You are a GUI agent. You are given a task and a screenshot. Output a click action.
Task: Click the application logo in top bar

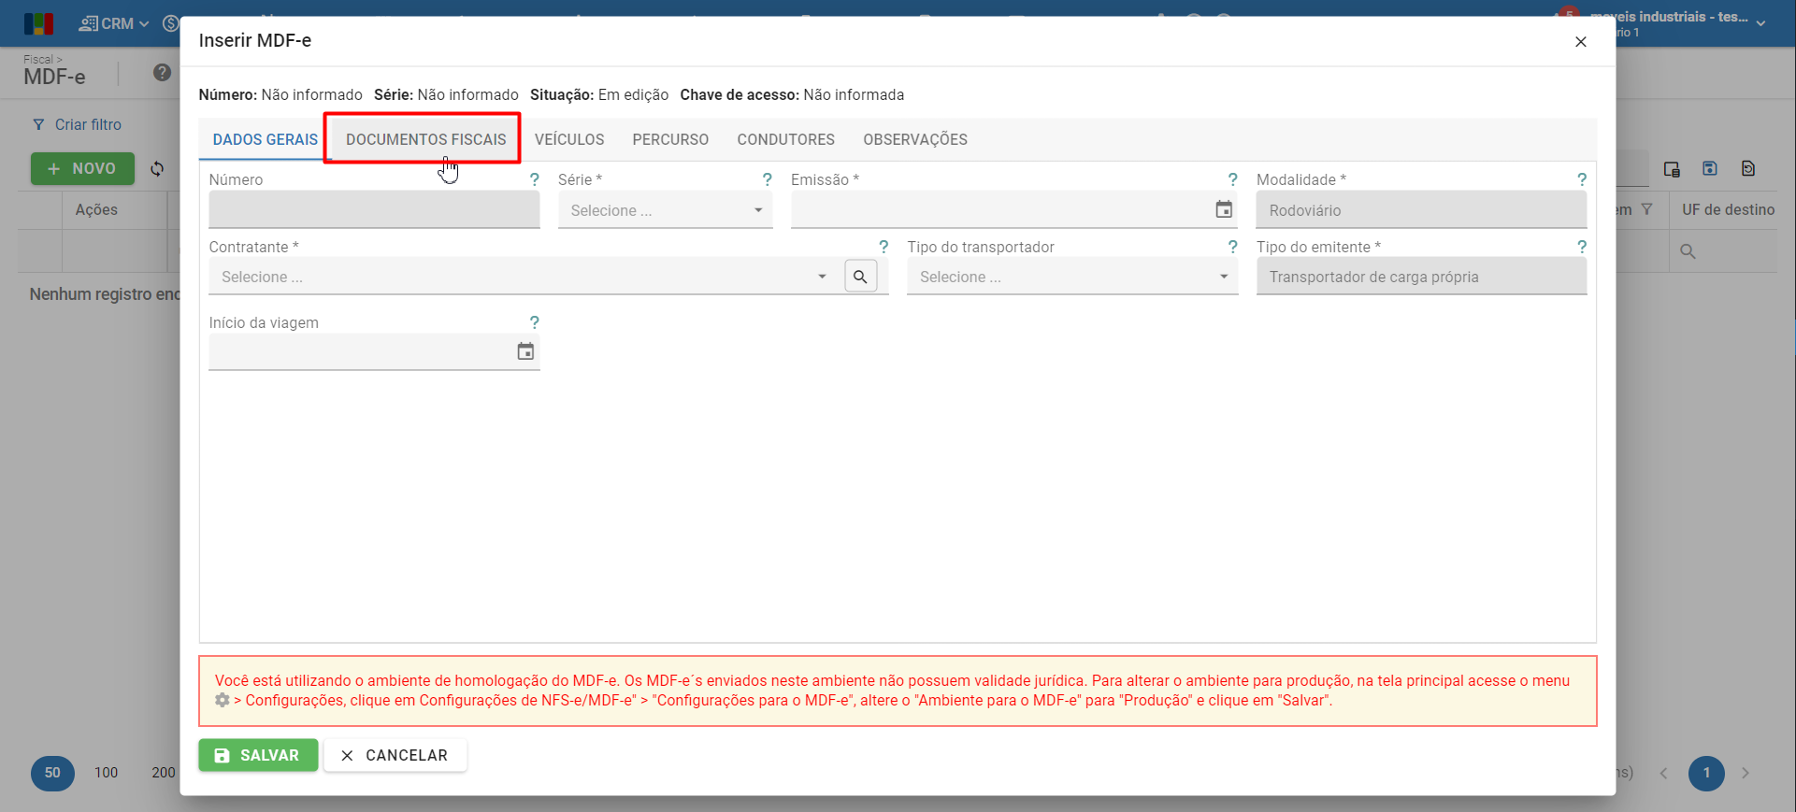[39, 23]
